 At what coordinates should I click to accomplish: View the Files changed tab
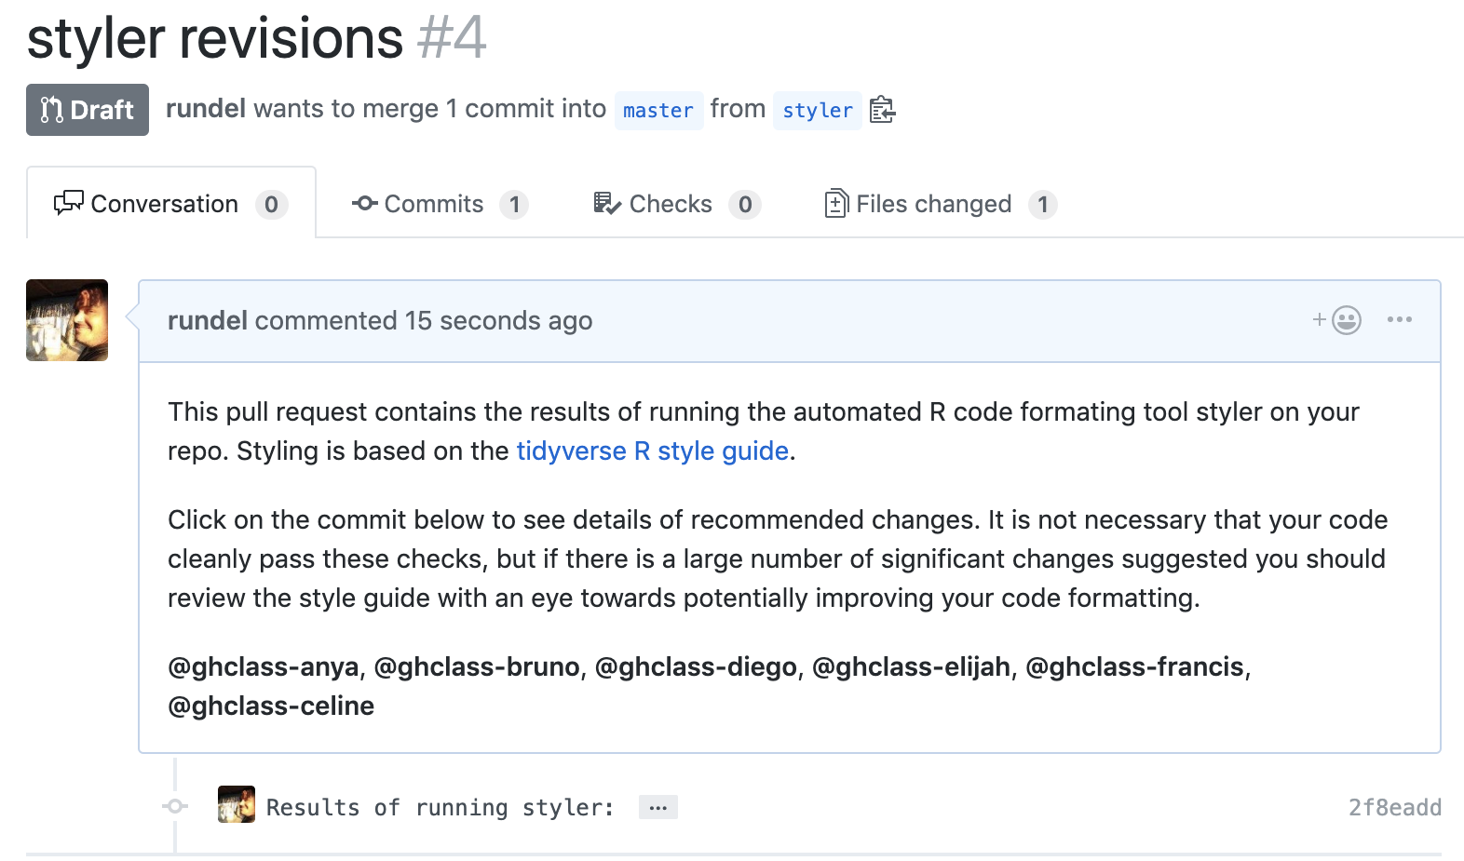941,204
